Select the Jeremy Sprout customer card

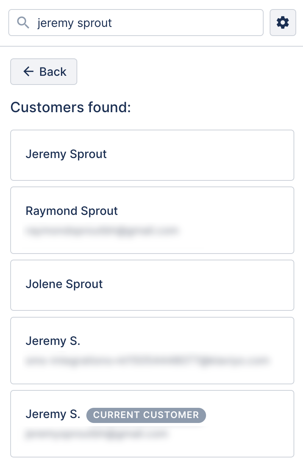pyautogui.click(x=152, y=155)
